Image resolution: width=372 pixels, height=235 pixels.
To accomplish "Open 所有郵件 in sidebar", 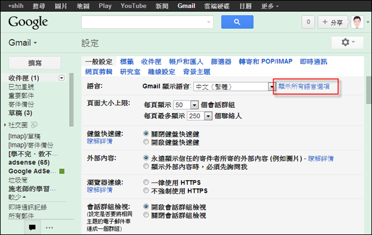I will click(x=21, y=216).
